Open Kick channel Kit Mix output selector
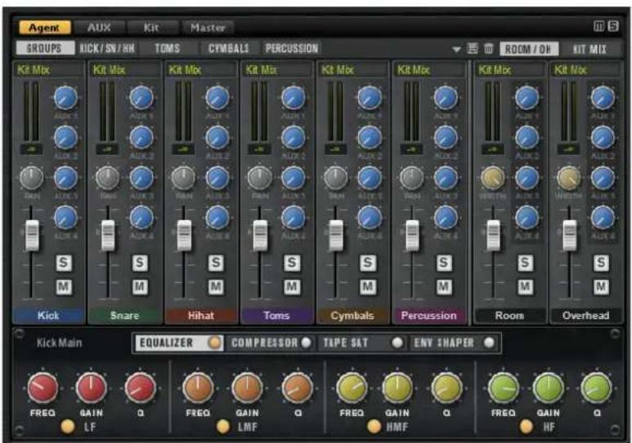Viewport: 632px width, 443px height. point(49,70)
